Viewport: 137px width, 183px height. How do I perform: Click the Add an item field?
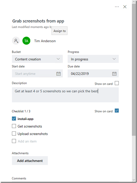(x=27, y=141)
